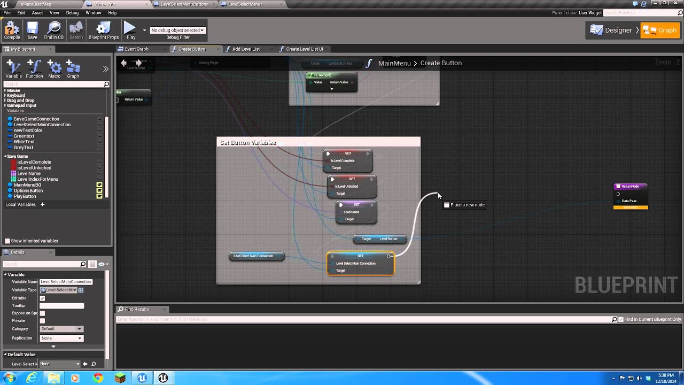Image resolution: width=684 pixels, height=385 pixels.
Task: Toggle visibility eye for OptionsButton variable
Action: tap(99, 190)
